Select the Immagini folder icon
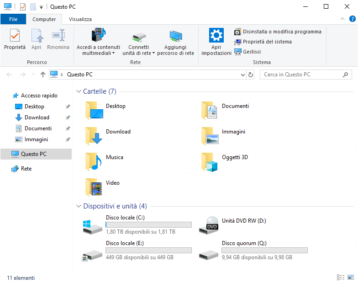The height and width of the screenshot is (283, 358). point(210,136)
